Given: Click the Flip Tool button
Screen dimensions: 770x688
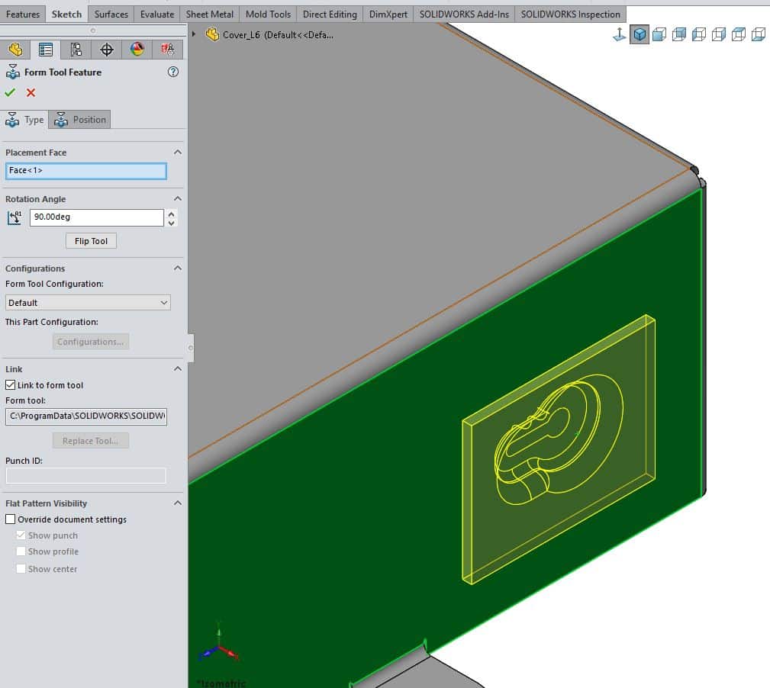Looking at the screenshot, I should pos(90,240).
